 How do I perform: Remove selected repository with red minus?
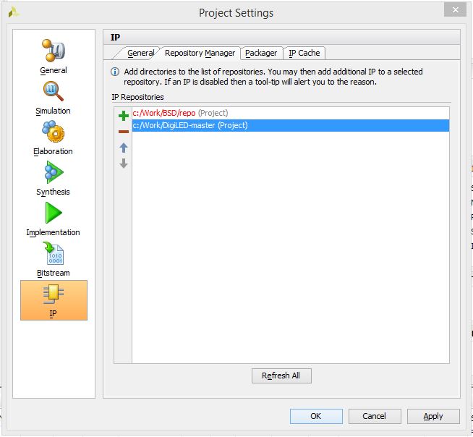point(124,132)
